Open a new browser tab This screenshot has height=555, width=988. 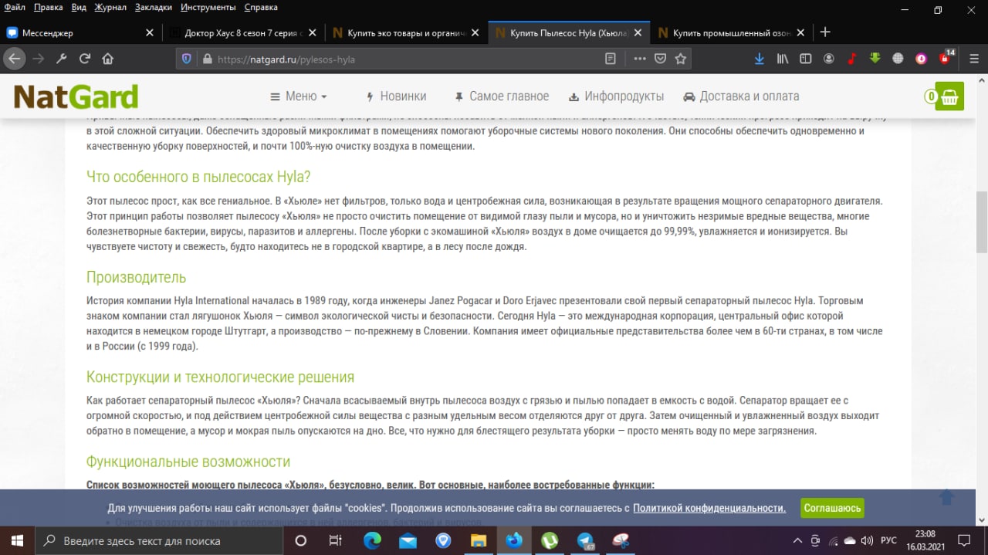point(825,32)
